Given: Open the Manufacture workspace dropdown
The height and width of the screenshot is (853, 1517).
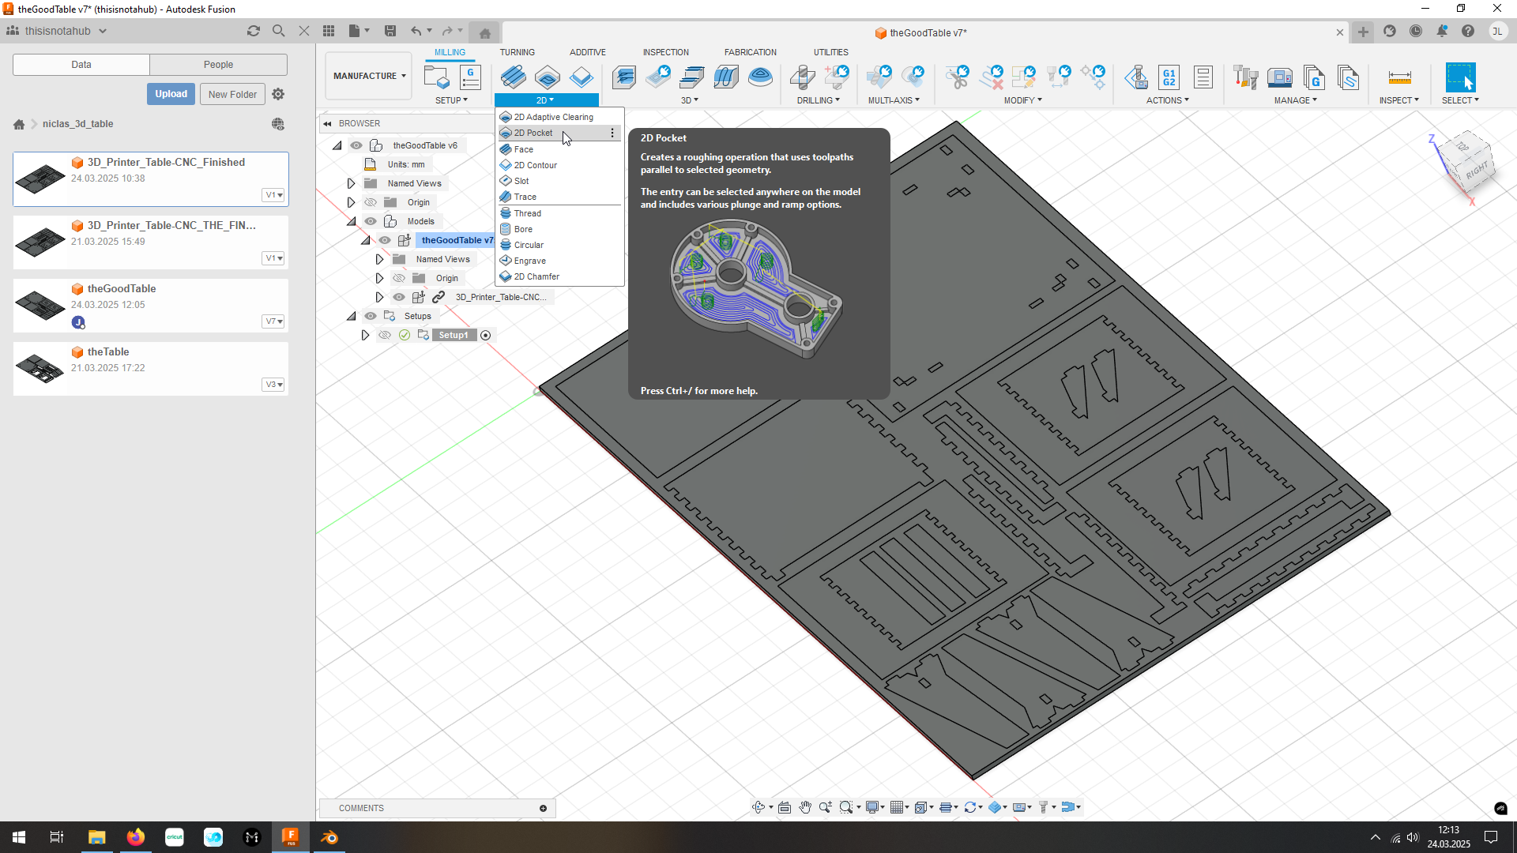Looking at the screenshot, I should point(369,76).
